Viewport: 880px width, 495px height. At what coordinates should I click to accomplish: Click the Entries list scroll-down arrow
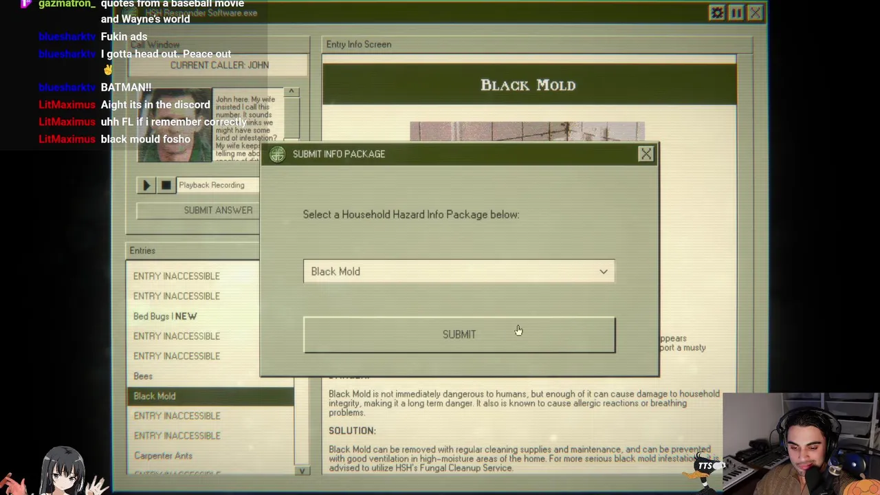click(301, 471)
